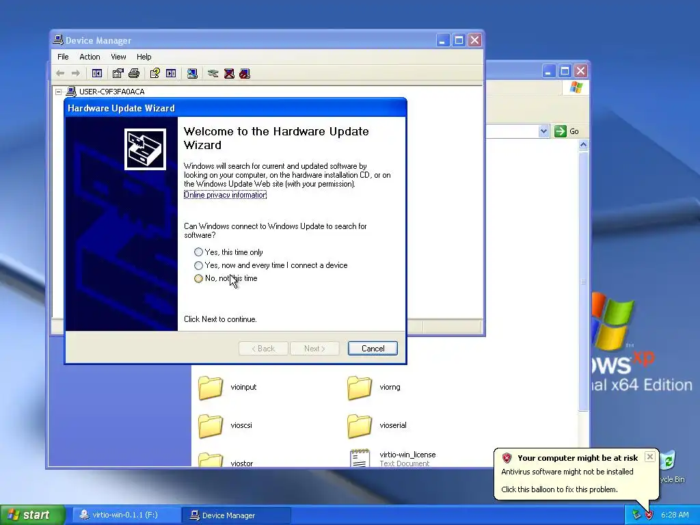Open the Action menu in Device Manager
The height and width of the screenshot is (525, 700).
point(90,57)
